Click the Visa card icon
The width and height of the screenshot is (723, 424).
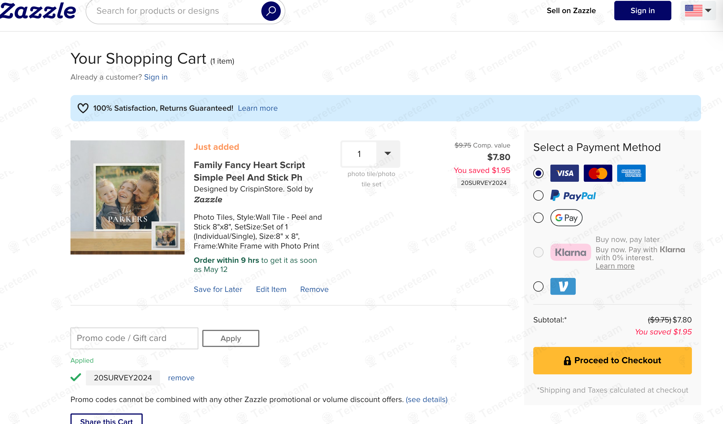coord(564,173)
